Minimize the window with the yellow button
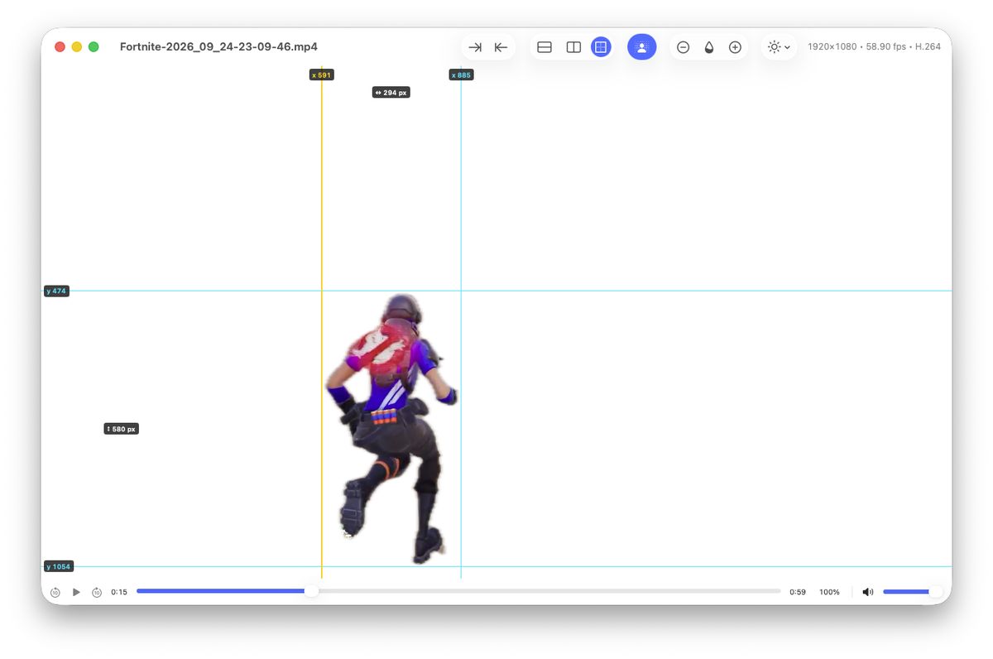This screenshot has width=993, height=659. tap(77, 47)
